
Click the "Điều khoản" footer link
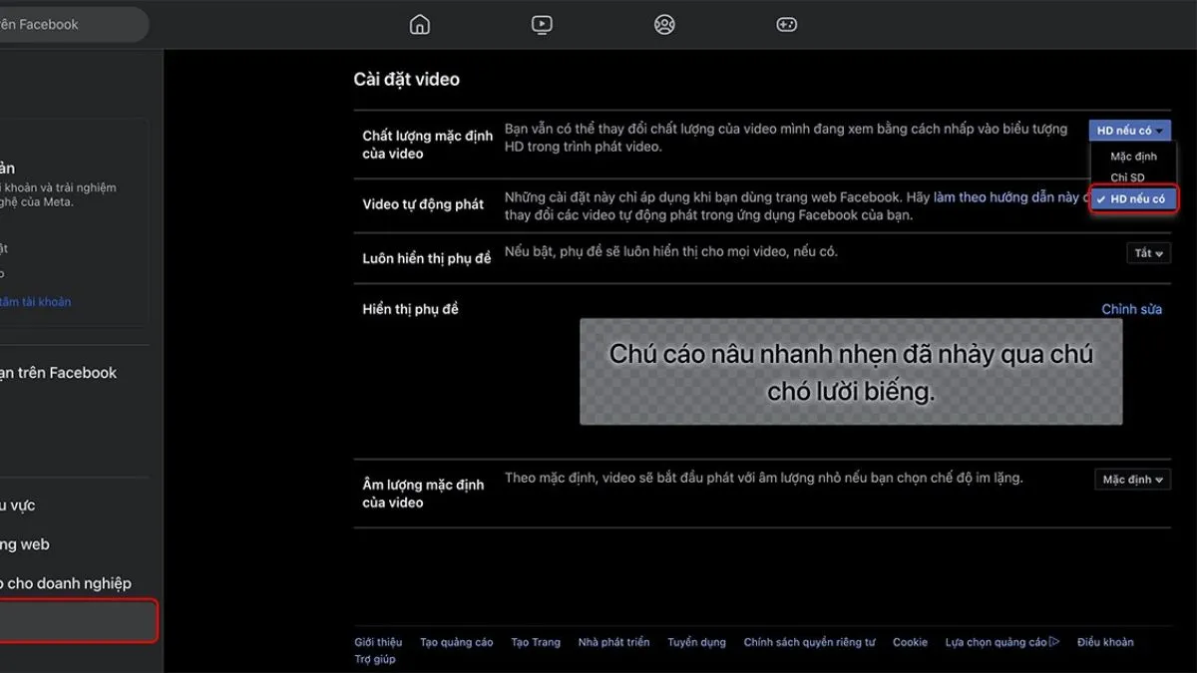tap(1105, 642)
